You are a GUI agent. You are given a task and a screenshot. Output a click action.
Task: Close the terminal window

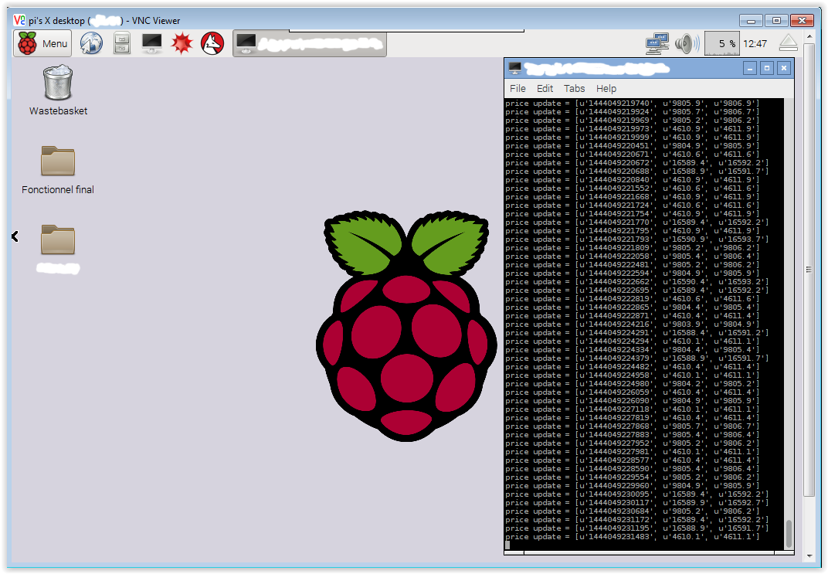click(784, 68)
